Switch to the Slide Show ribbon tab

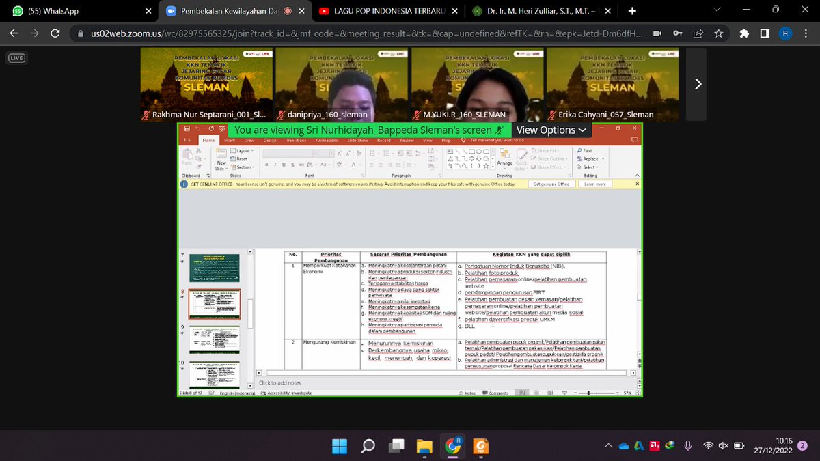[x=358, y=140]
